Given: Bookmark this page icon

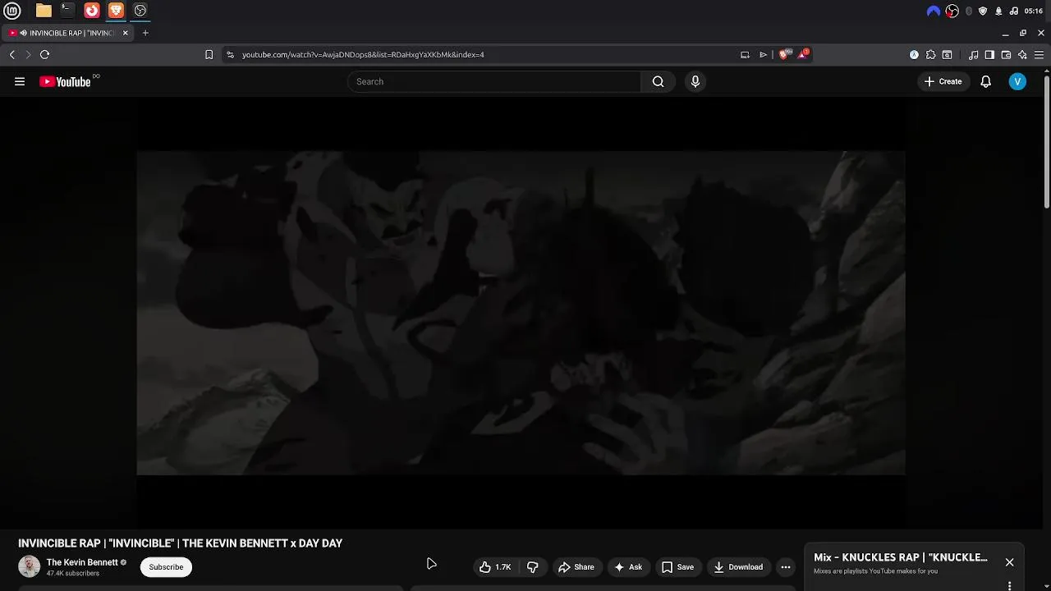Looking at the screenshot, I should coord(209,54).
